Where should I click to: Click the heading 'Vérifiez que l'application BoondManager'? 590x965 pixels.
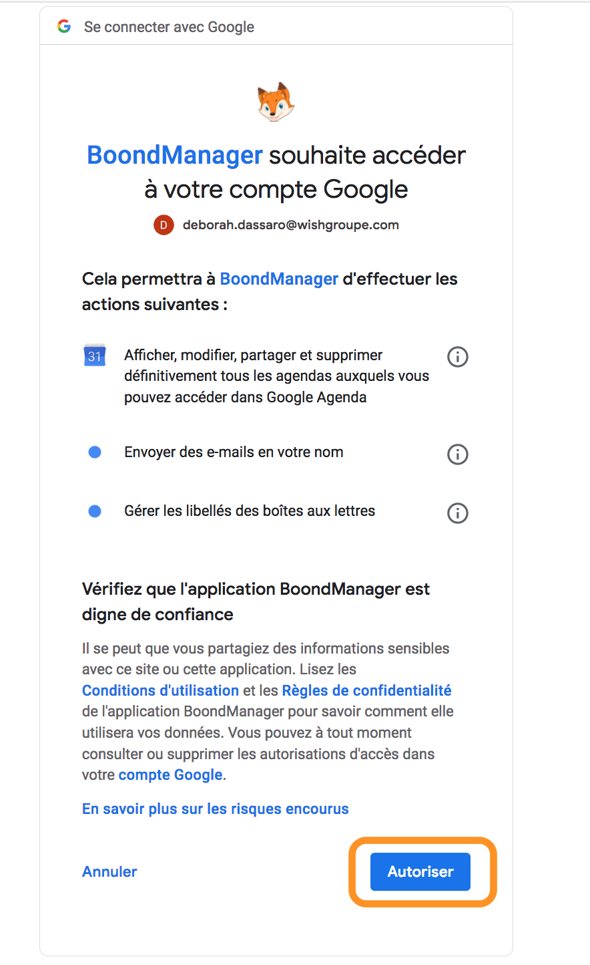point(256,601)
